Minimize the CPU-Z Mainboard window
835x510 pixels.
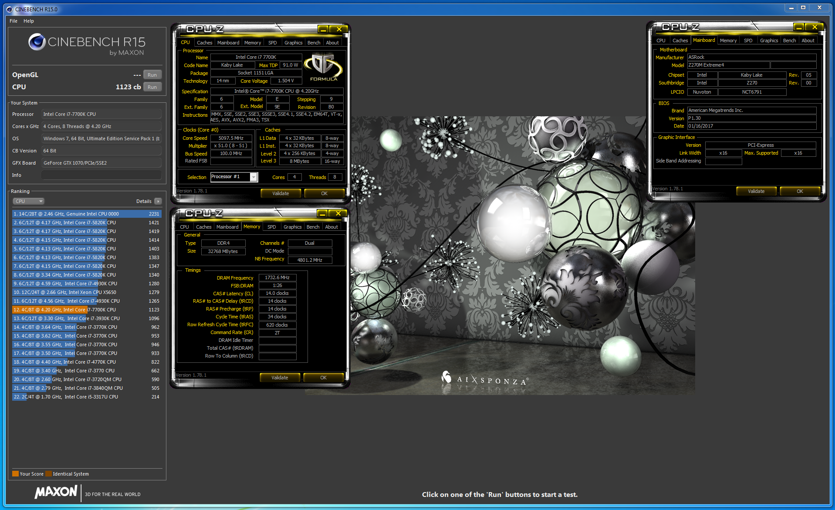point(799,27)
